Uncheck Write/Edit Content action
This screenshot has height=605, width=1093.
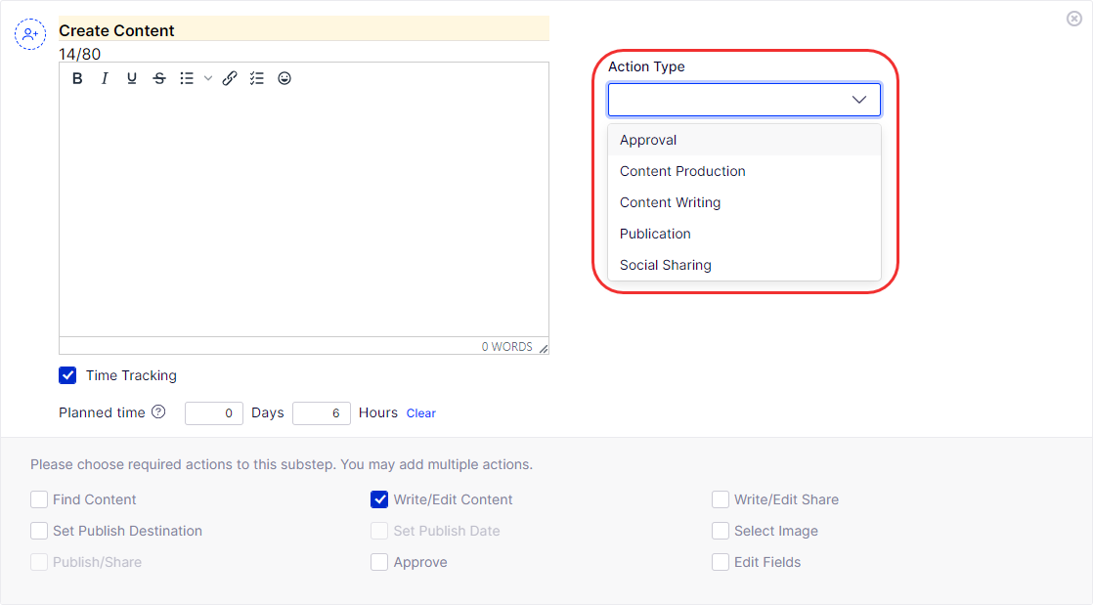coord(379,499)
